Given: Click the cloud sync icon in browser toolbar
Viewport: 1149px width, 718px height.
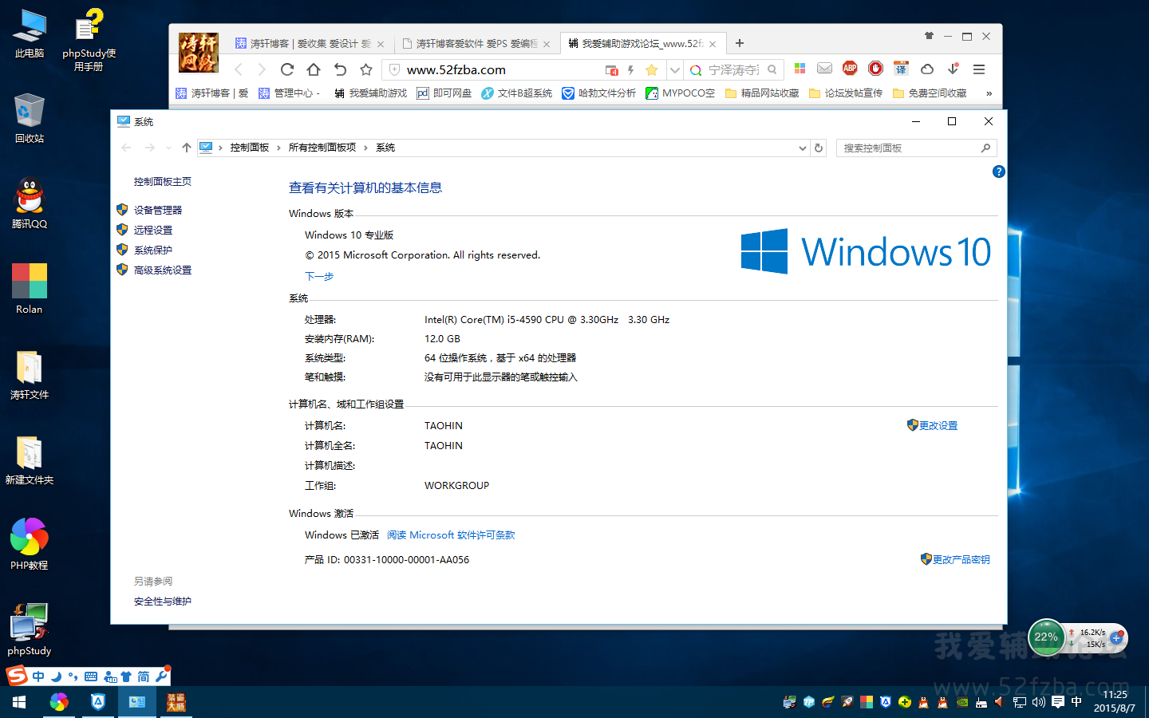Looking at the screenshot, I should tap(927, 69).
